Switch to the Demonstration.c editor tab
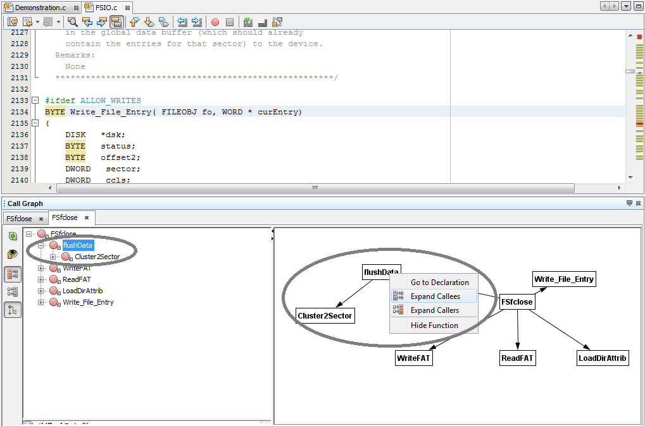Screen dimensions: 645x426 (x=40, y=8)
